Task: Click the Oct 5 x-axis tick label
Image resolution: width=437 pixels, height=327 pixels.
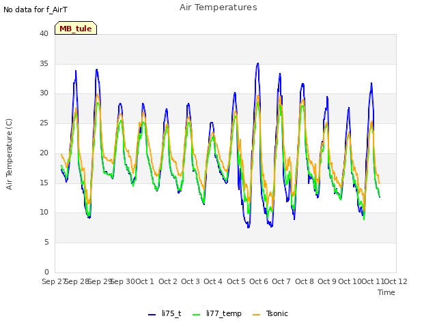Action: (x=236, y=281)
